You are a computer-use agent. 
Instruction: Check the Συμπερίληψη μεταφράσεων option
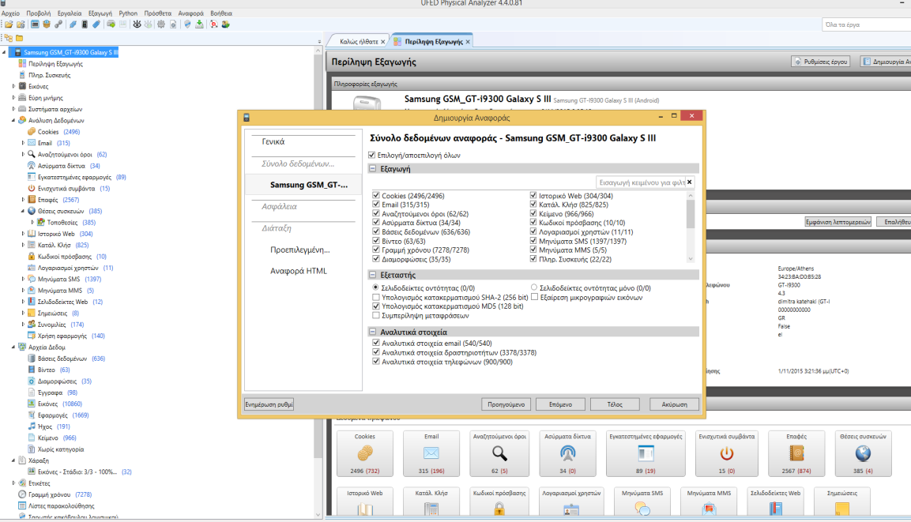376,315
